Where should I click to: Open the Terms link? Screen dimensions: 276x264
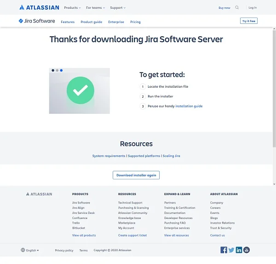pos(83,250)
